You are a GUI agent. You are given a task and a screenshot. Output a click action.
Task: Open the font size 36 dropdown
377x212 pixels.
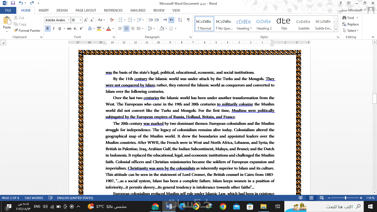(81, 20)
